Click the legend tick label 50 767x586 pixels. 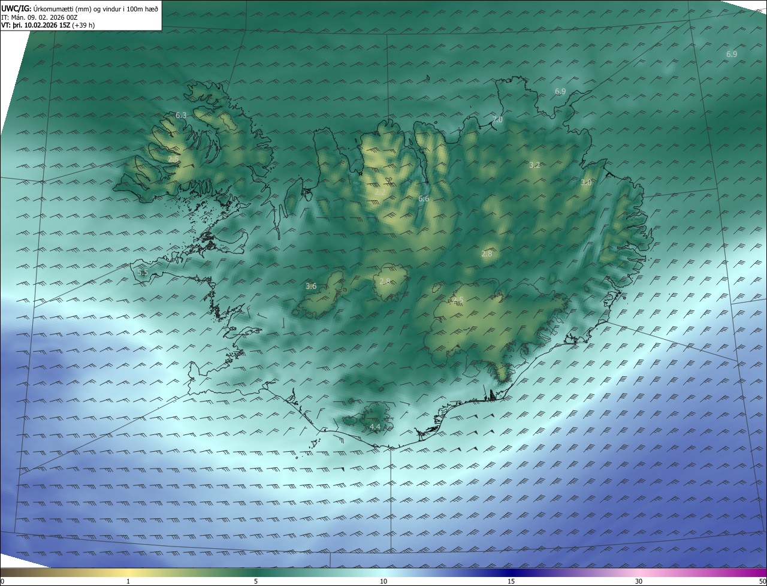click(762, 581)
